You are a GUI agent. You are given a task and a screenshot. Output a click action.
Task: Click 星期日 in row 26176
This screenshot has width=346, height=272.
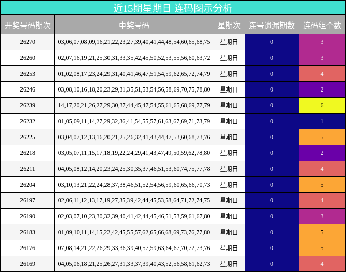229,248
